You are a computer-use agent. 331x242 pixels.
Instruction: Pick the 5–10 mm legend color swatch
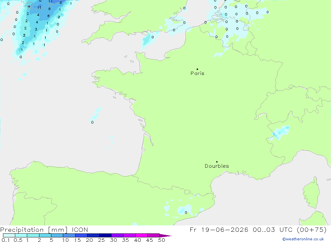coord(57,235)
